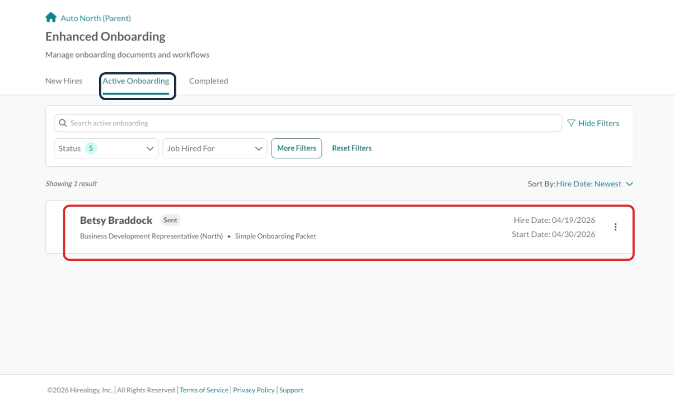Click the Sent status badge
The height and width of the screenshot is (403, 674).
(170, 220)
